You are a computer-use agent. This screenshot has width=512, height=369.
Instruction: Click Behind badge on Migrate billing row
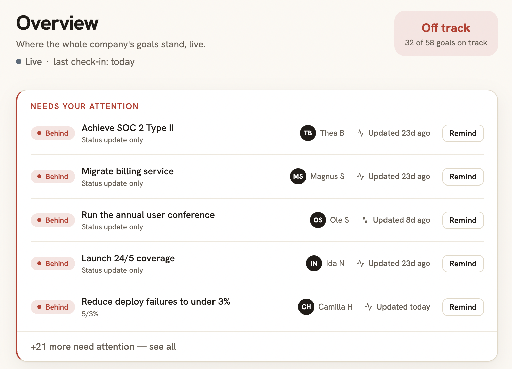53,176
